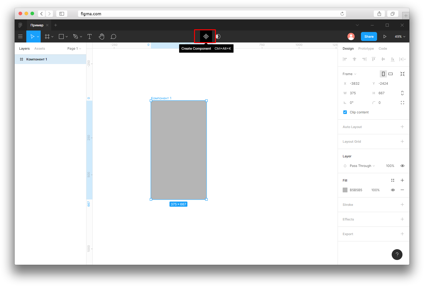The image size is (424, 286).
Task: Toggle layer visibility eye icon
Action: [x=402, y=166]
